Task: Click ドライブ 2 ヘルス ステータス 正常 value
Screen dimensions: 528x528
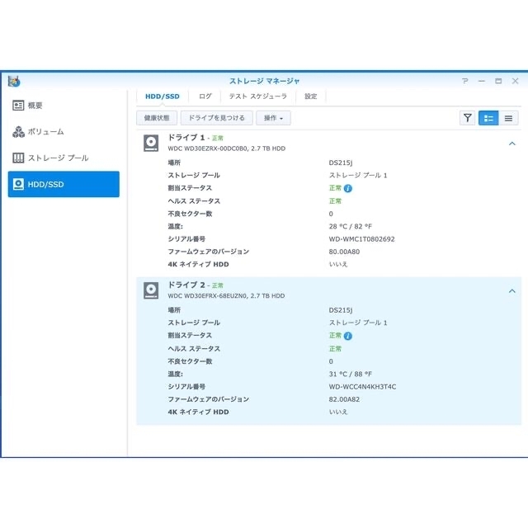Action: tap(335, 348)
